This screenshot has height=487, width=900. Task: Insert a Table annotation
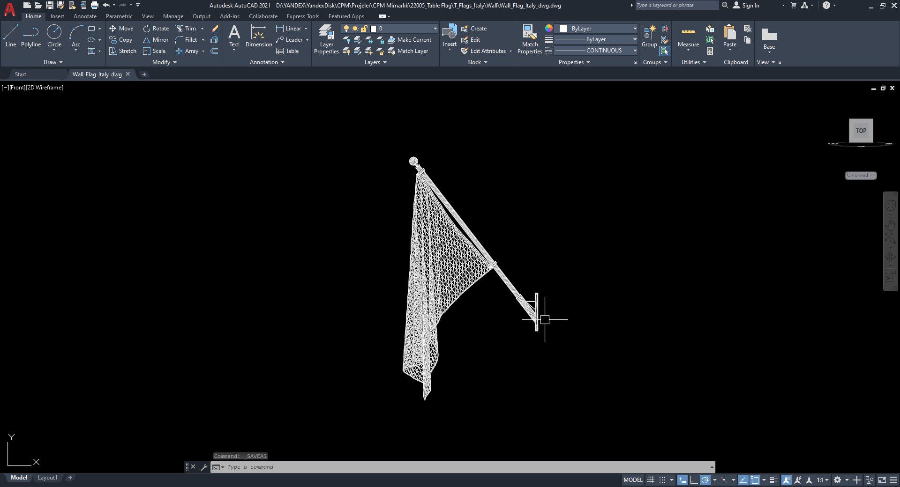pos(287,51)
